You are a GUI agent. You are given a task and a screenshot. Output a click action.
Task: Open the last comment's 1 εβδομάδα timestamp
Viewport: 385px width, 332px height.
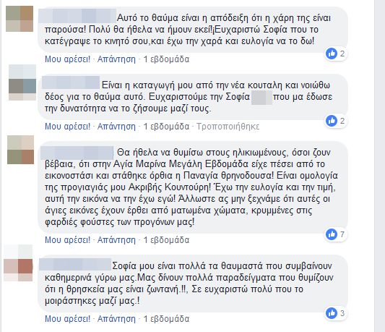click(166, 319)
